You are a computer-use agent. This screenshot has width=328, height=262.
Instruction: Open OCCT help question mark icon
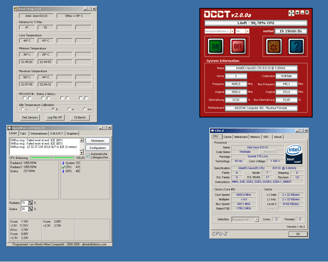tap(296, 46)
